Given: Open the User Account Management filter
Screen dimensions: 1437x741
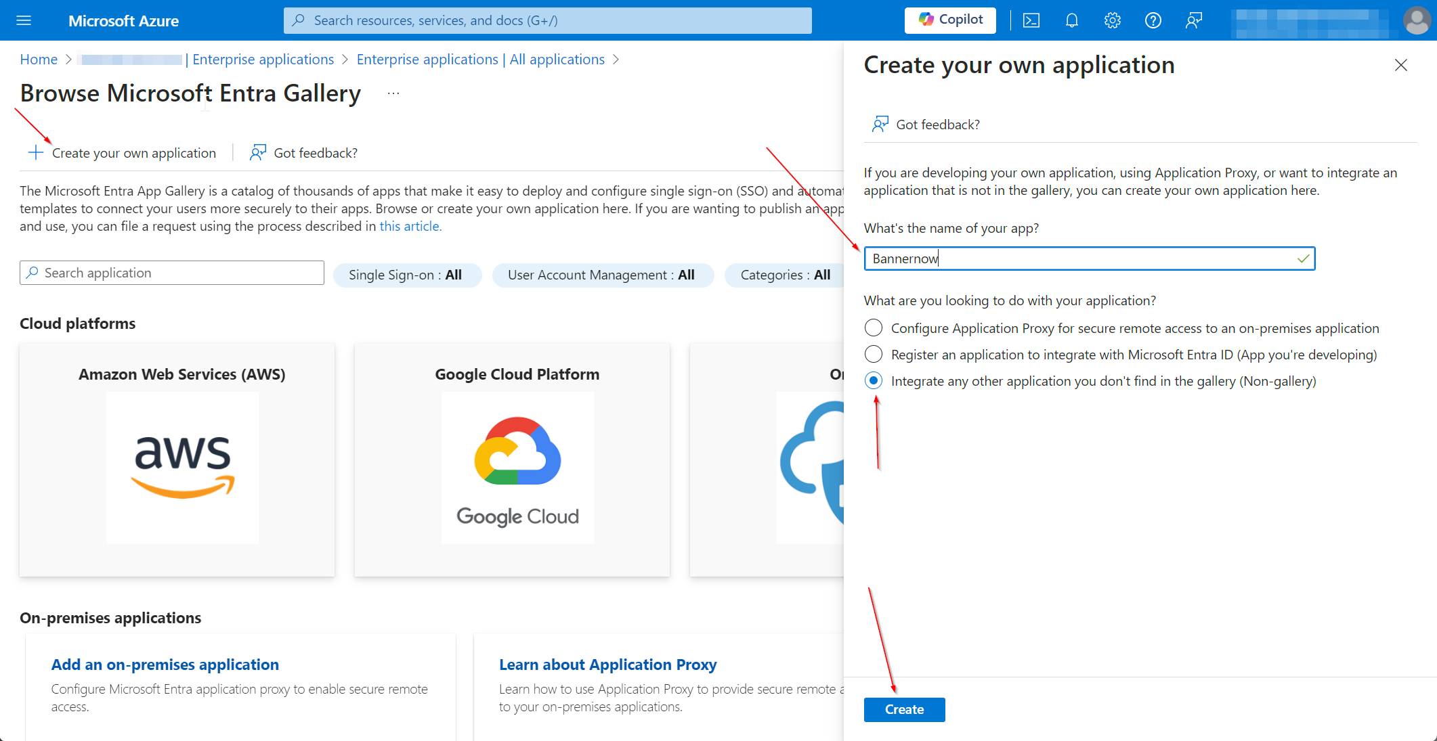Looking at the screenshot, I should pyautogui.click(x=602, y=275).
